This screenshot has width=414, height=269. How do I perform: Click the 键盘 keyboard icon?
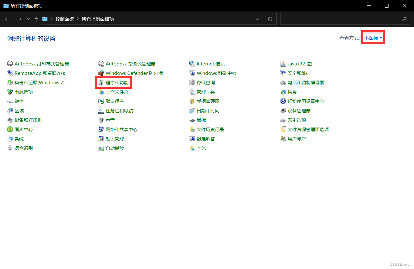pos(10,101)
